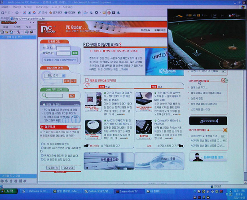Click the 이런저런 얘기들 speech bubble icon
Viewport: 247px width, 200px height.
[x=224, y=81]
